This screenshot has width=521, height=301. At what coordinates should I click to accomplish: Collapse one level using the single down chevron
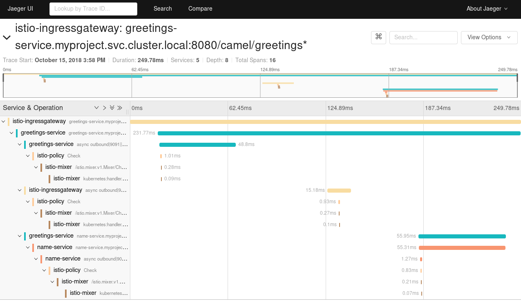(96, 108)
